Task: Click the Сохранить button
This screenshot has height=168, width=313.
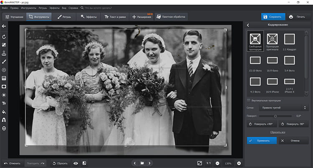Action: click(x=273, y=17)
